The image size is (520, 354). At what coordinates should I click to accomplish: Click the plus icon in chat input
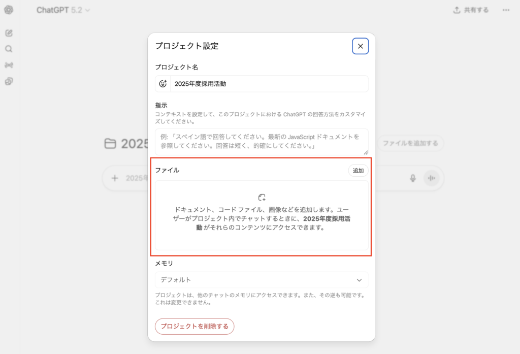pos(115,178)
